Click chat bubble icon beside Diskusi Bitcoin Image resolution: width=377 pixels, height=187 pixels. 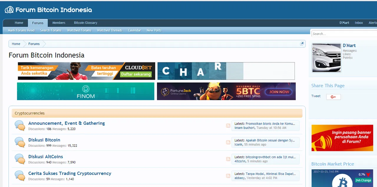[x=20, y=143]
